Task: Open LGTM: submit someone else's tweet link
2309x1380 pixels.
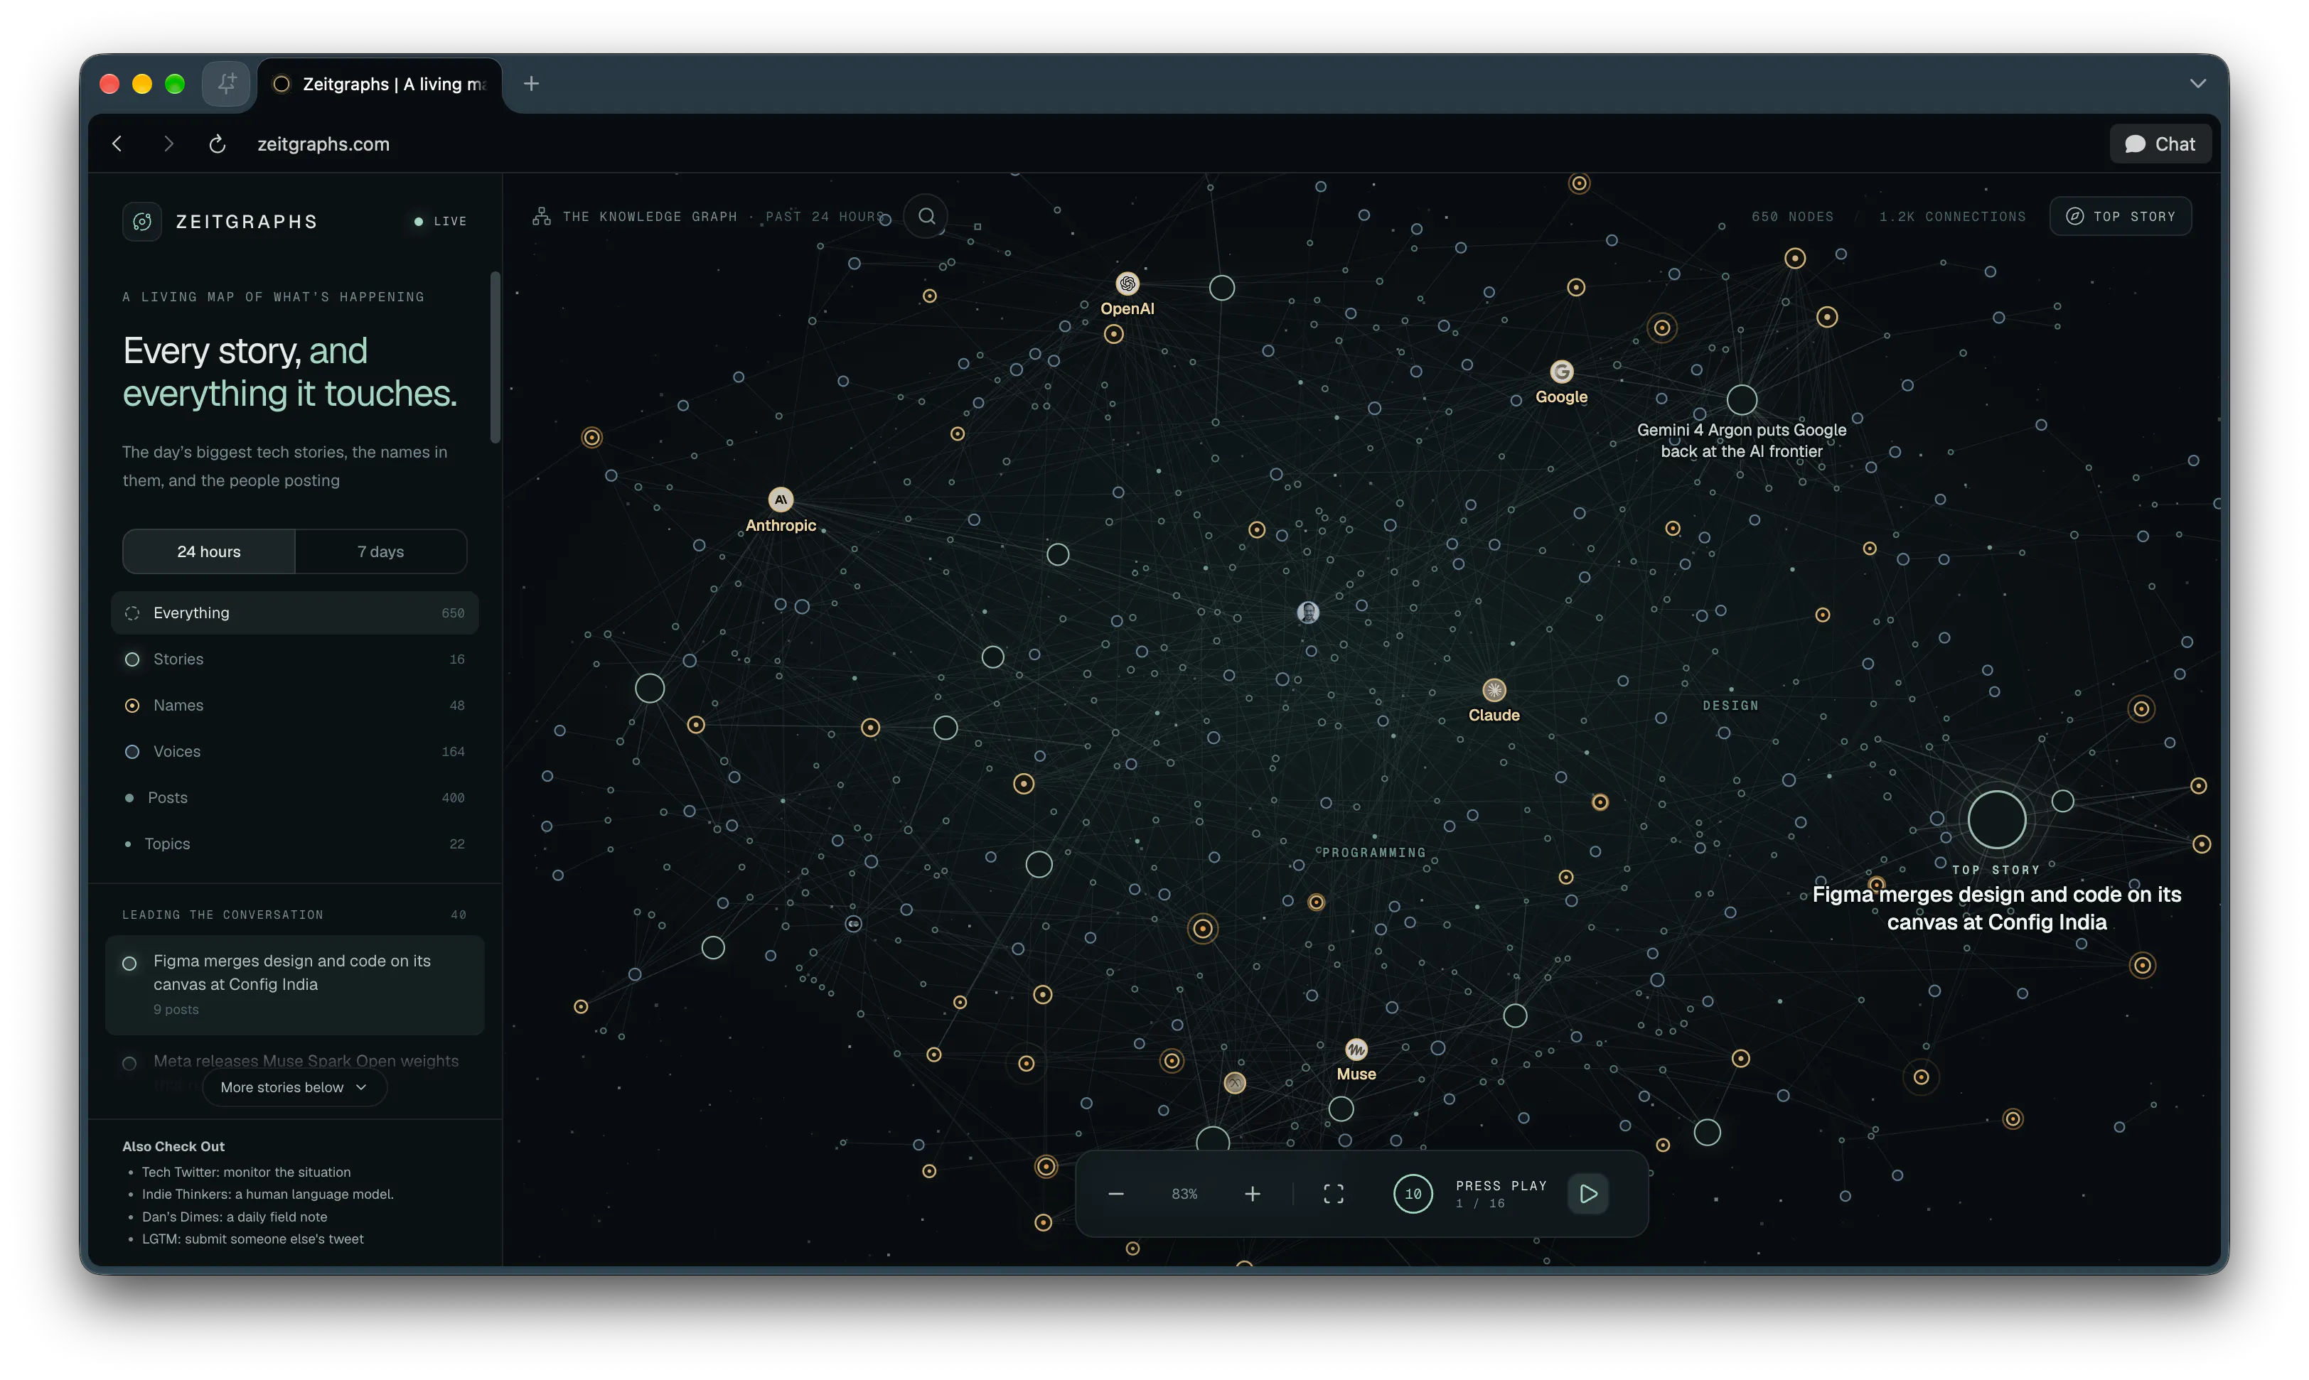Action: (252, 1239)
